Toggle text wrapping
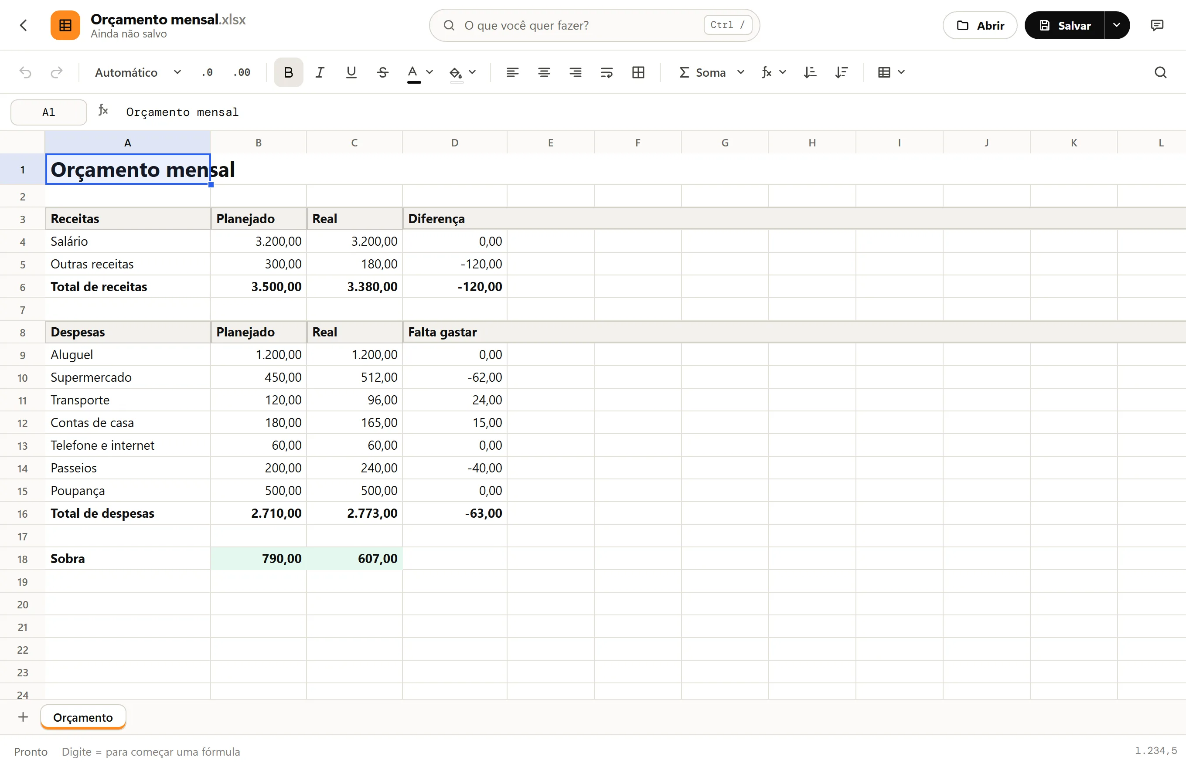 pyautogui.click(x=607, y=73)
